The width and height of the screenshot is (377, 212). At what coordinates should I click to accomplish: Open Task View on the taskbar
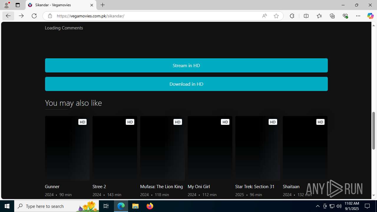pos(106,206)
